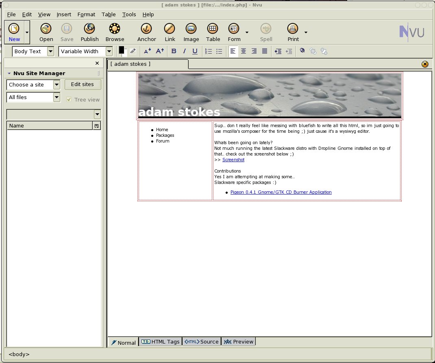Toggle bold text formatting
The image size is (435, 363).
174,51
